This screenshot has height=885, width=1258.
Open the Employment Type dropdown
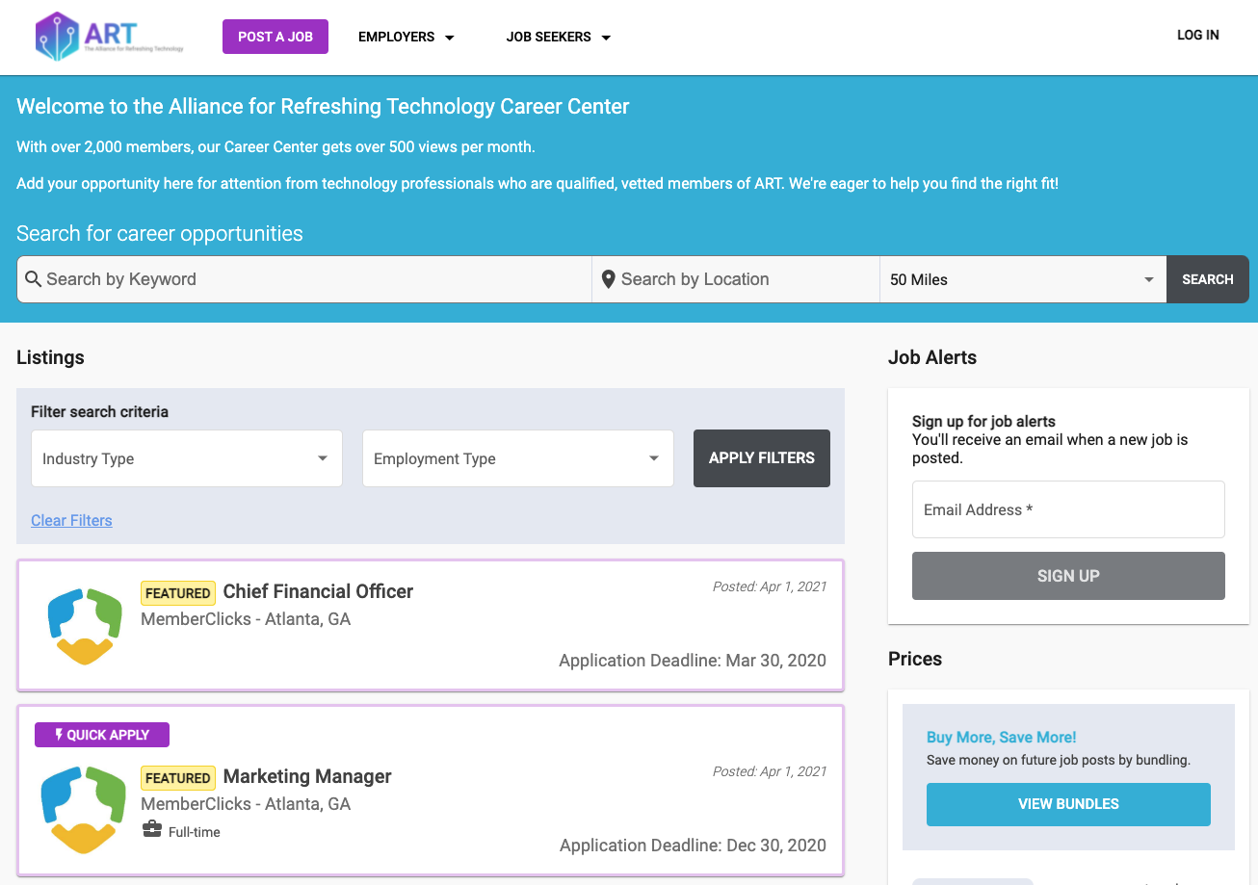click(x=517, y=458)
